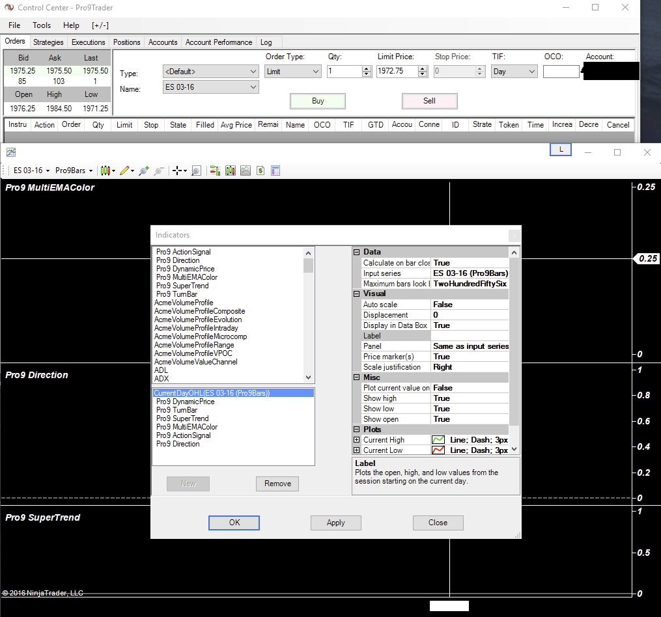This screenshot has height=617, width=661.
Task: Click Apply in Indicators dialog
Action: point(336,523)
